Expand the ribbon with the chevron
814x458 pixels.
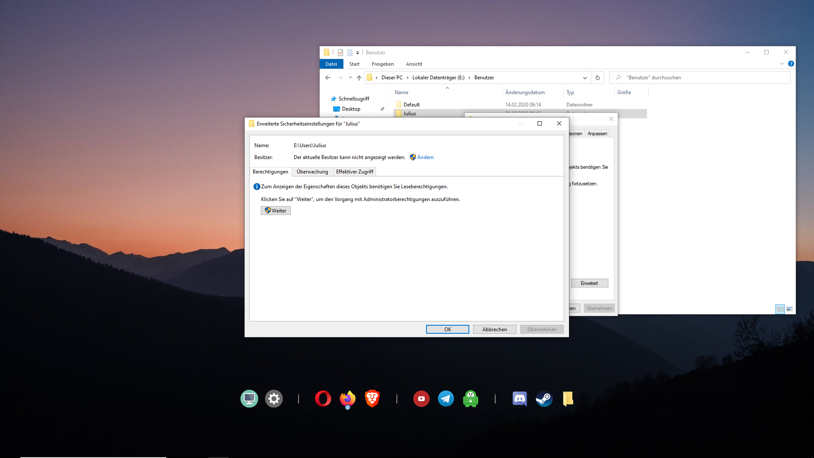pos(781,64)
